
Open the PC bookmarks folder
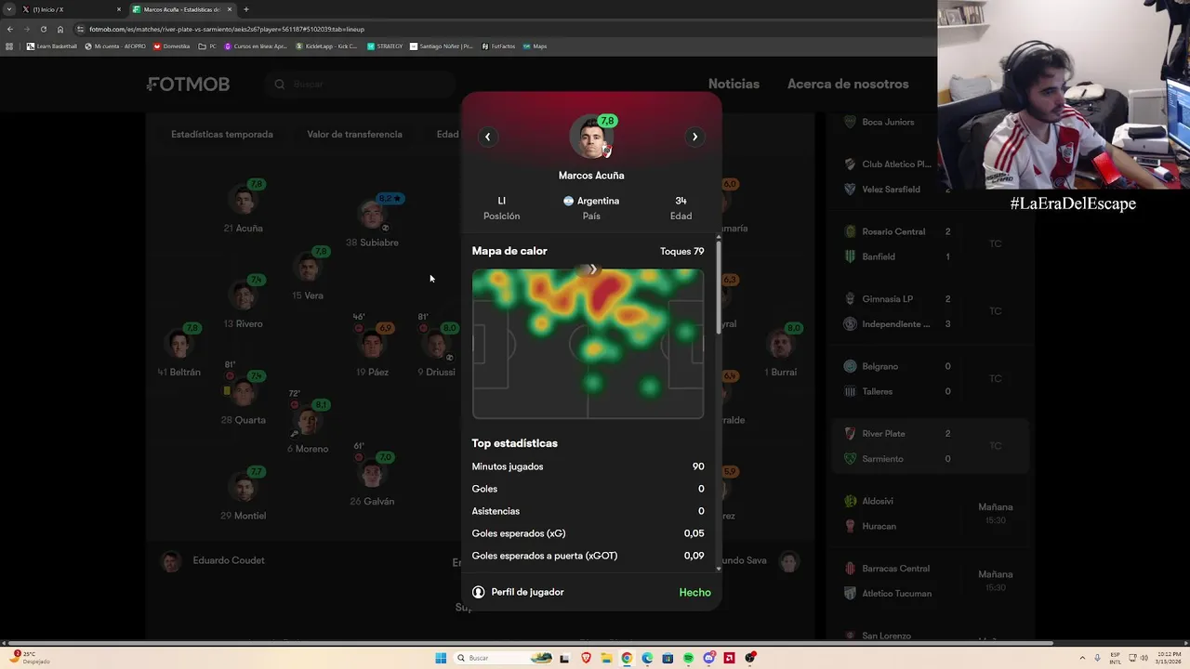tap(208, 46)
